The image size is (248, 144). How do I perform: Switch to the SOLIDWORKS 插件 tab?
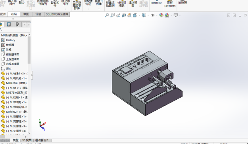57,14
